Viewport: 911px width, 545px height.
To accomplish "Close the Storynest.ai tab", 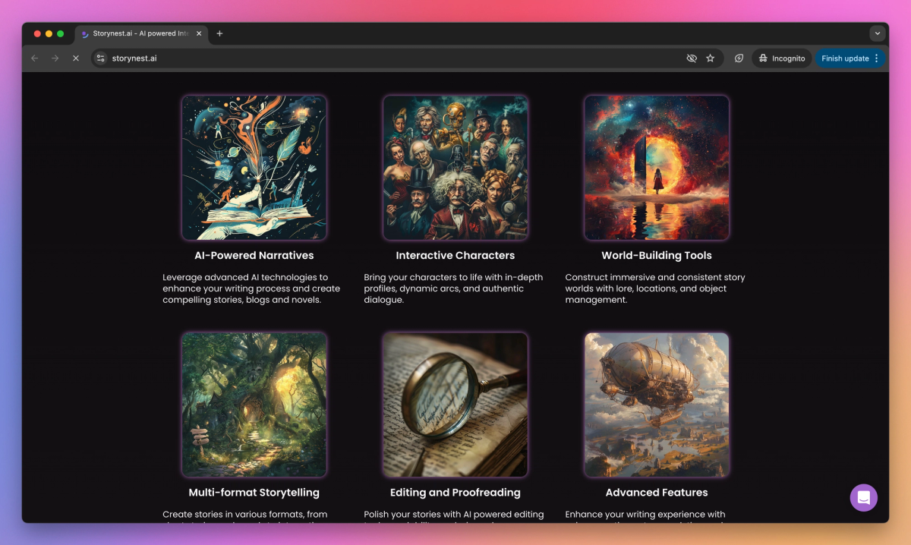I will (199, 33).
